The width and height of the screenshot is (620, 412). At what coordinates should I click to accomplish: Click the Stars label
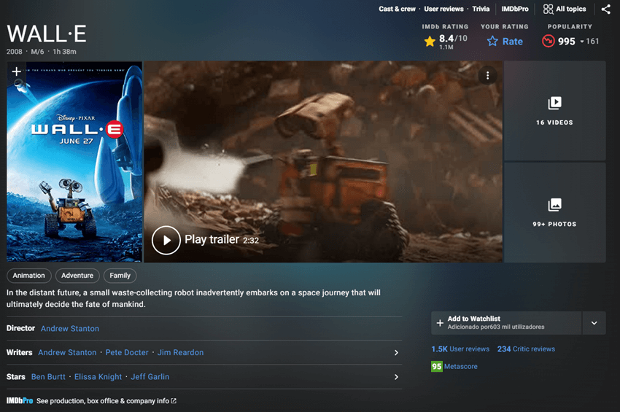pos(16,377)
